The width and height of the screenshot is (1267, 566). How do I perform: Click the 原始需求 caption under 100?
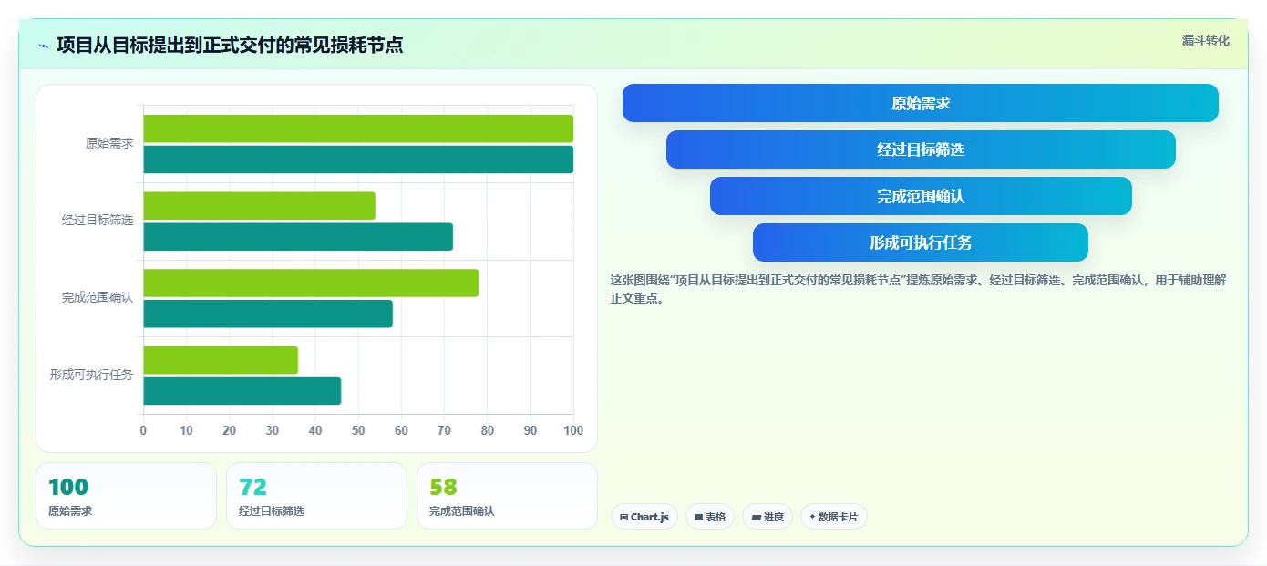tap(70, 511)
